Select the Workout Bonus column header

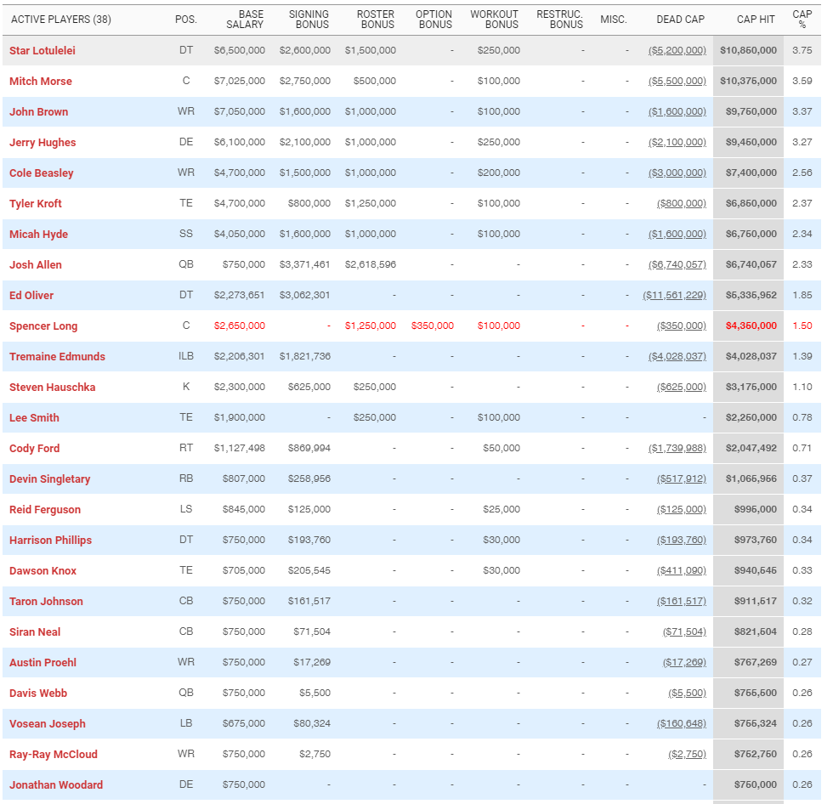coord(494,20)
